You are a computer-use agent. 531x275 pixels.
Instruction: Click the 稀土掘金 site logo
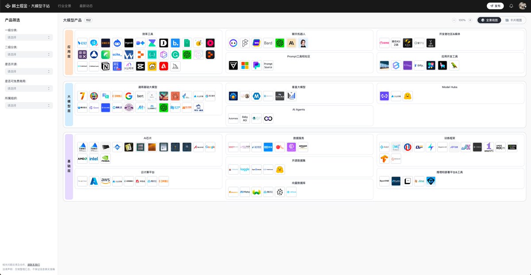point(27,6)
